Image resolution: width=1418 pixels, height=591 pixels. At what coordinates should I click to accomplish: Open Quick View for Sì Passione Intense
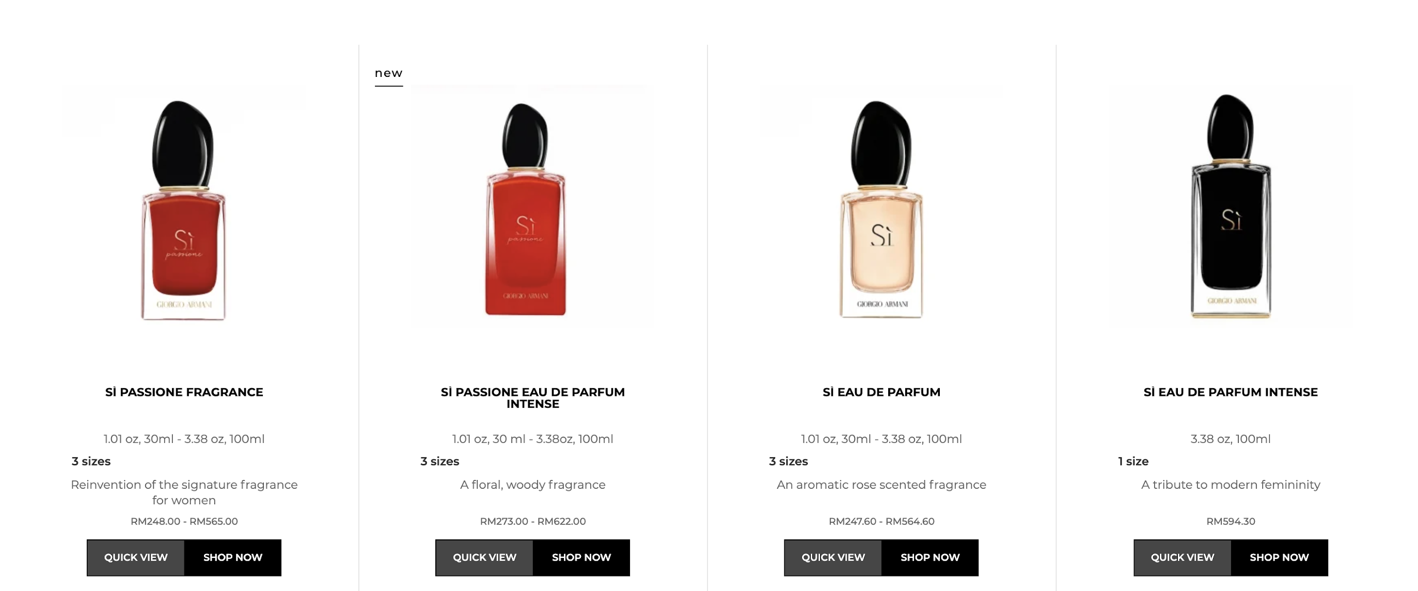(484, 557)
